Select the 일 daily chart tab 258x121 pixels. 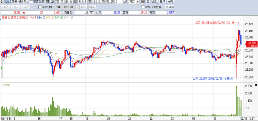pos(57,2)
